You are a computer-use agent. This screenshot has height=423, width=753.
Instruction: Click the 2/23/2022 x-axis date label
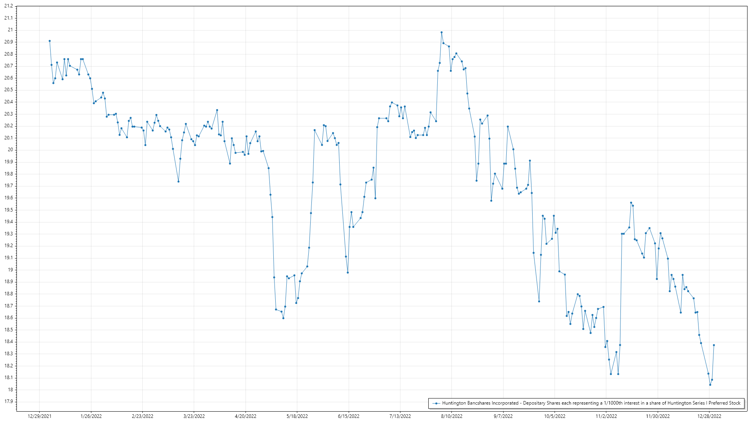tap(142, 416)
